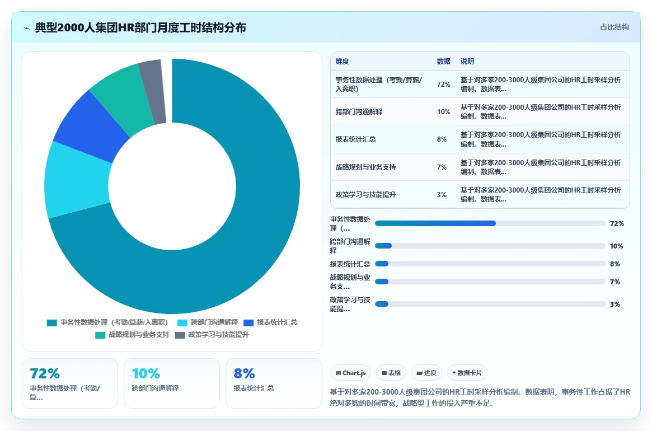
Task: Open the 72% 事务性数据处理 data card
Action: (x=70, y=383)
